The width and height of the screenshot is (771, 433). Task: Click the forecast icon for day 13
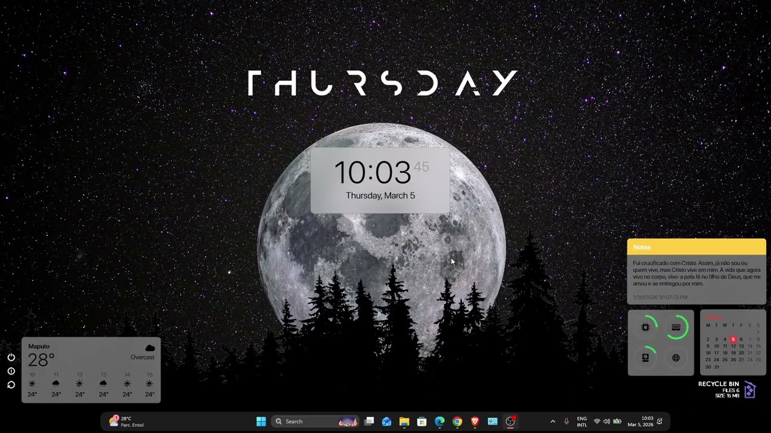click(x=103, y=384)
